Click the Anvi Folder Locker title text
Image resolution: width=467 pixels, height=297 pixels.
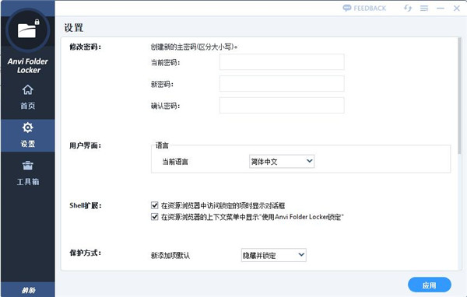(x=28, y=65)
